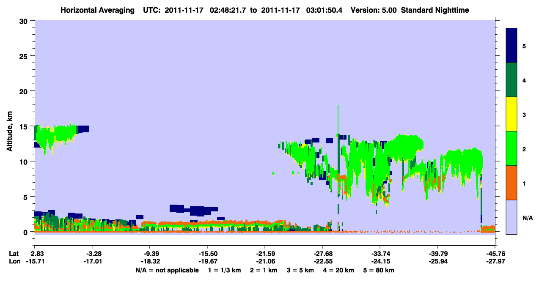Click the altitude tick label 30
The width and height of the screenshot is (550, 282).
25,21
